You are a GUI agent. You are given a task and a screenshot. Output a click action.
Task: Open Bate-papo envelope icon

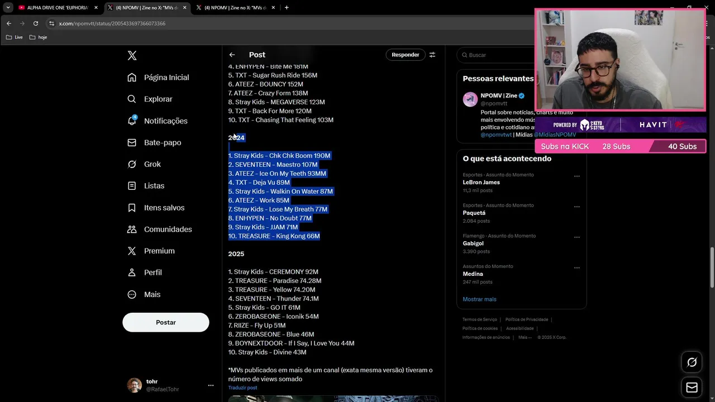[132, 142]
